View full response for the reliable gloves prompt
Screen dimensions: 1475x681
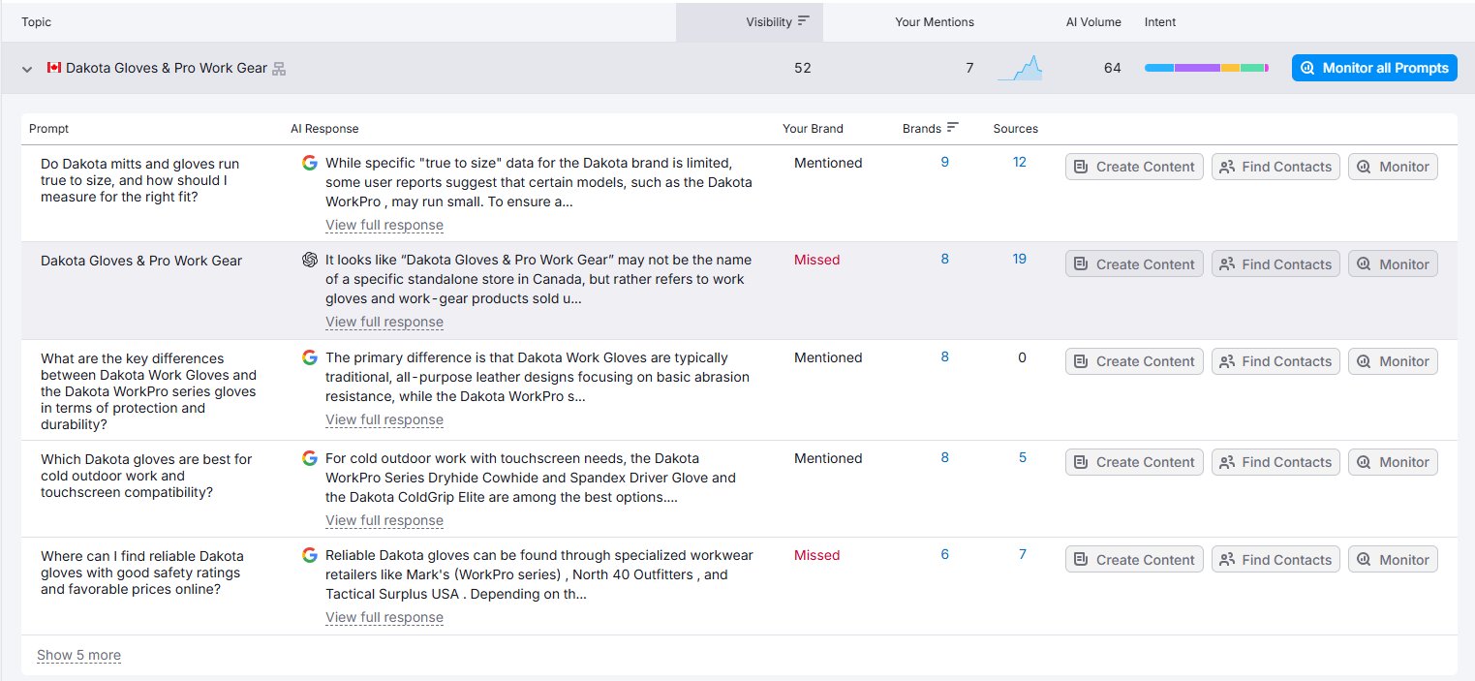[x=384, y=617]
